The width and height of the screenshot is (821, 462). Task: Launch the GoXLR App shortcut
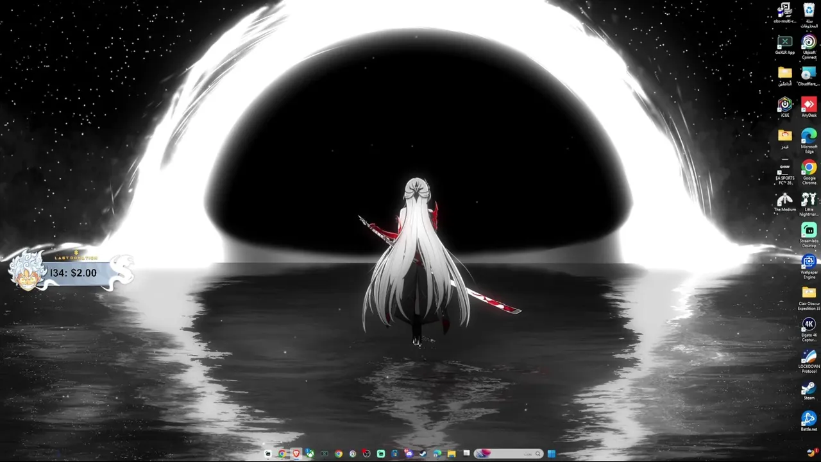click(x=784, y=45)
